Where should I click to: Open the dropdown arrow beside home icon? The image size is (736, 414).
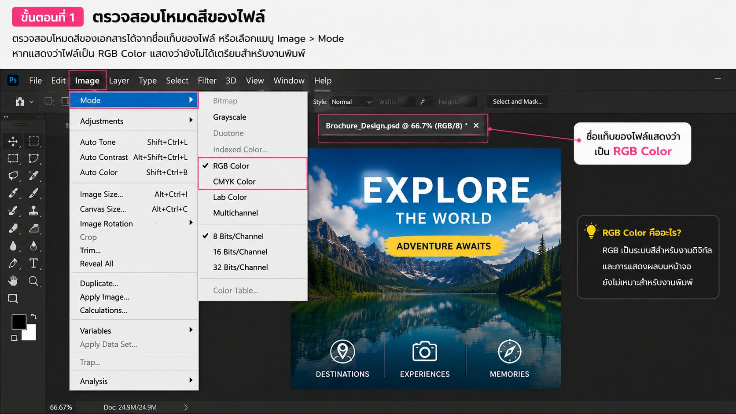point(31,102)
